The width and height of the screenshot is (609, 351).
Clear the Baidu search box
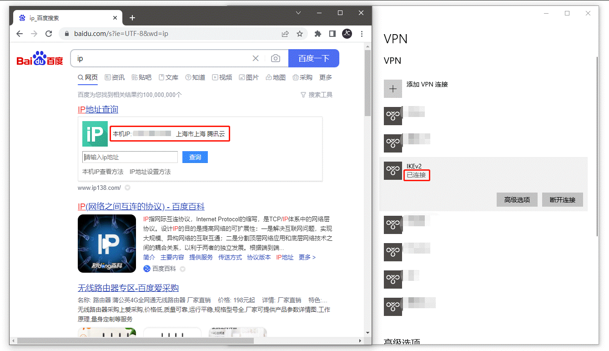coord(256,58)
